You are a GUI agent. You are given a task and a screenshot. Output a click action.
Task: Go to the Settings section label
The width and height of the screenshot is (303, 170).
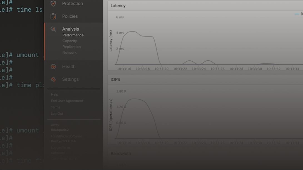click(x=70, y=79)
